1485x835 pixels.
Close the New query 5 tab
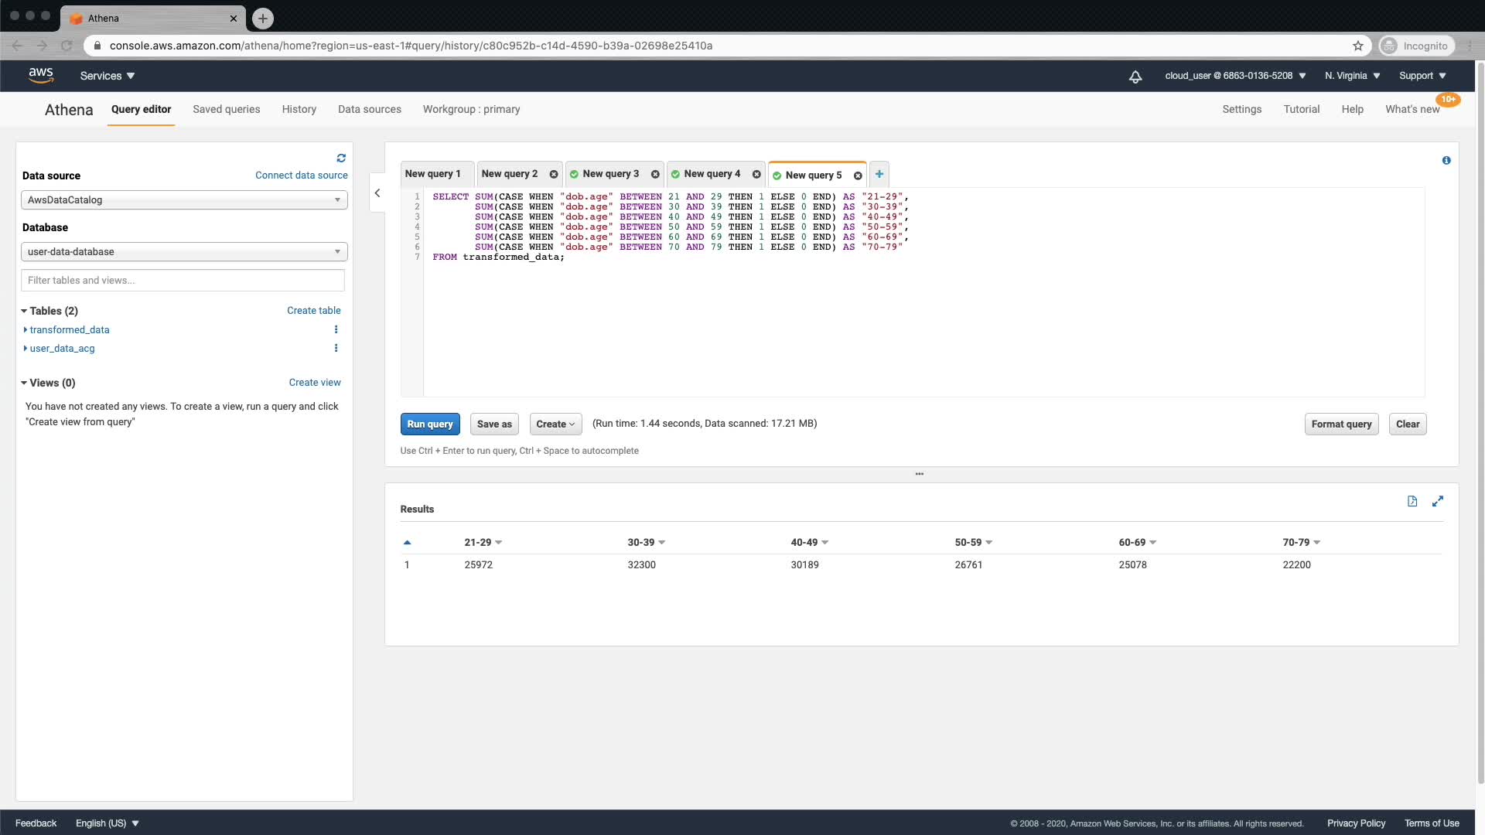point(858,176)
